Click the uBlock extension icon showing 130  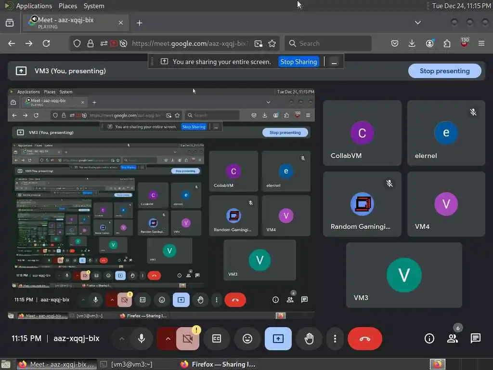coord(464,43)
